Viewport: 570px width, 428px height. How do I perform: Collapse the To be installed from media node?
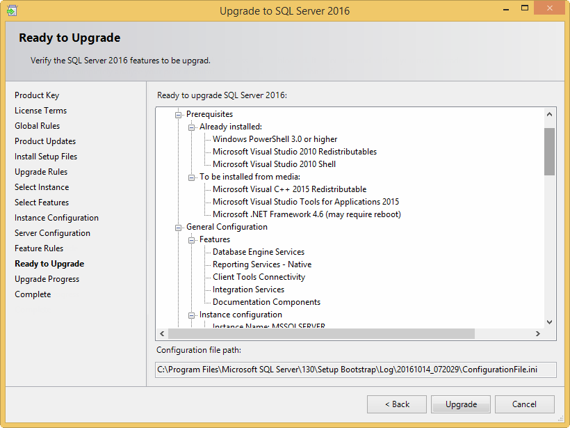(191, 177)
